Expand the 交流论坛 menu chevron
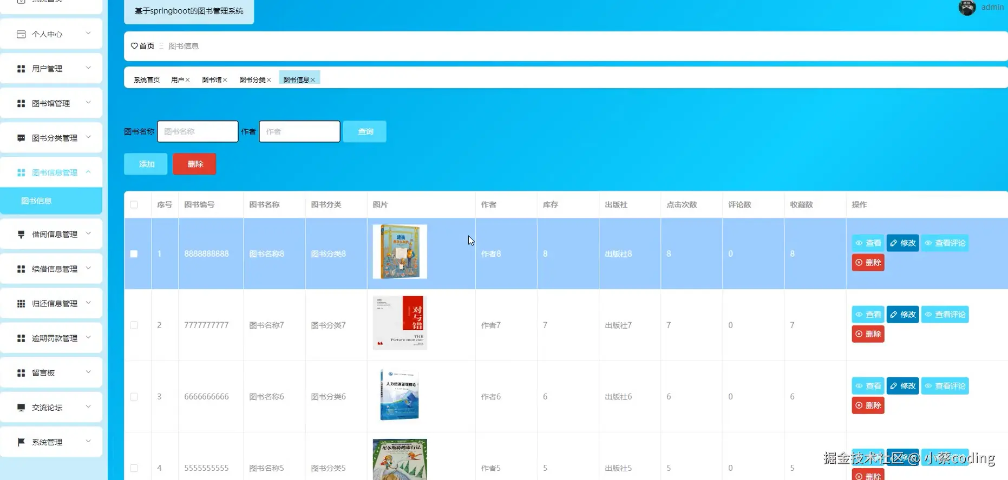The image size is (1008, 480). 88,406
